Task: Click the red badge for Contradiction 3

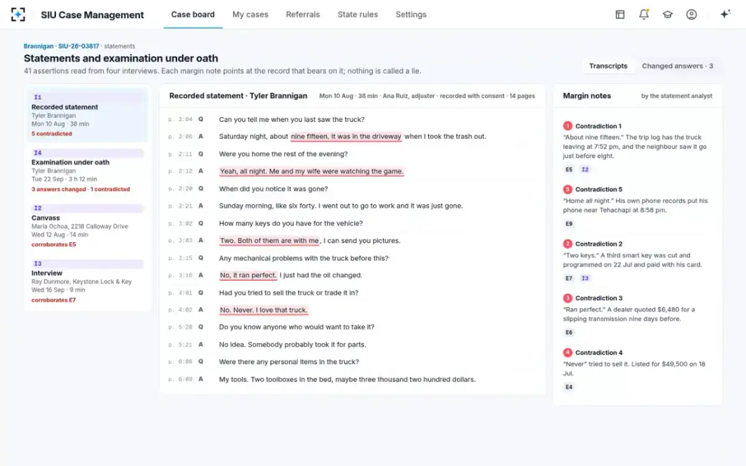Action: (568, 298)
